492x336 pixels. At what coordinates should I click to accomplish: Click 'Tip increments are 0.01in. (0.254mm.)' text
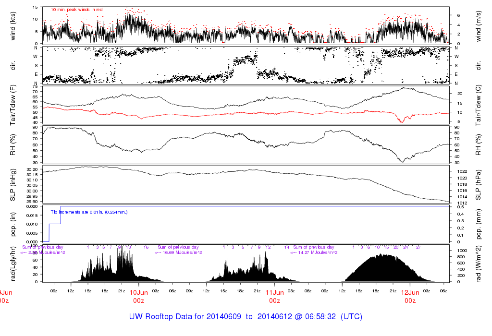89,212
